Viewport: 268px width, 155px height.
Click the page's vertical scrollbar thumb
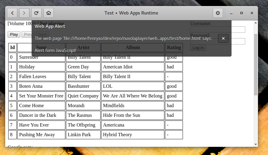tap(256, 65)
